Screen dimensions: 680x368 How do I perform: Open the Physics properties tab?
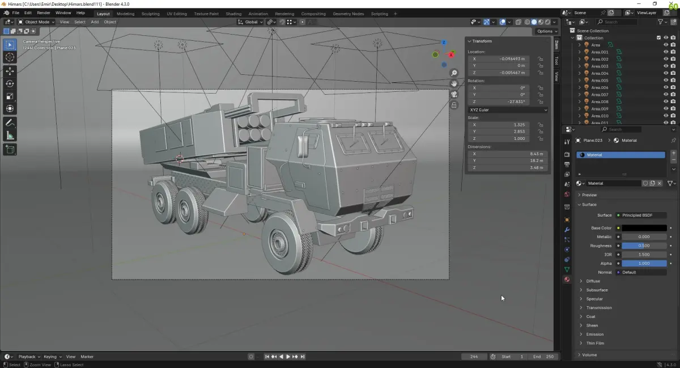pyautogui.click(x=567, y=249)
